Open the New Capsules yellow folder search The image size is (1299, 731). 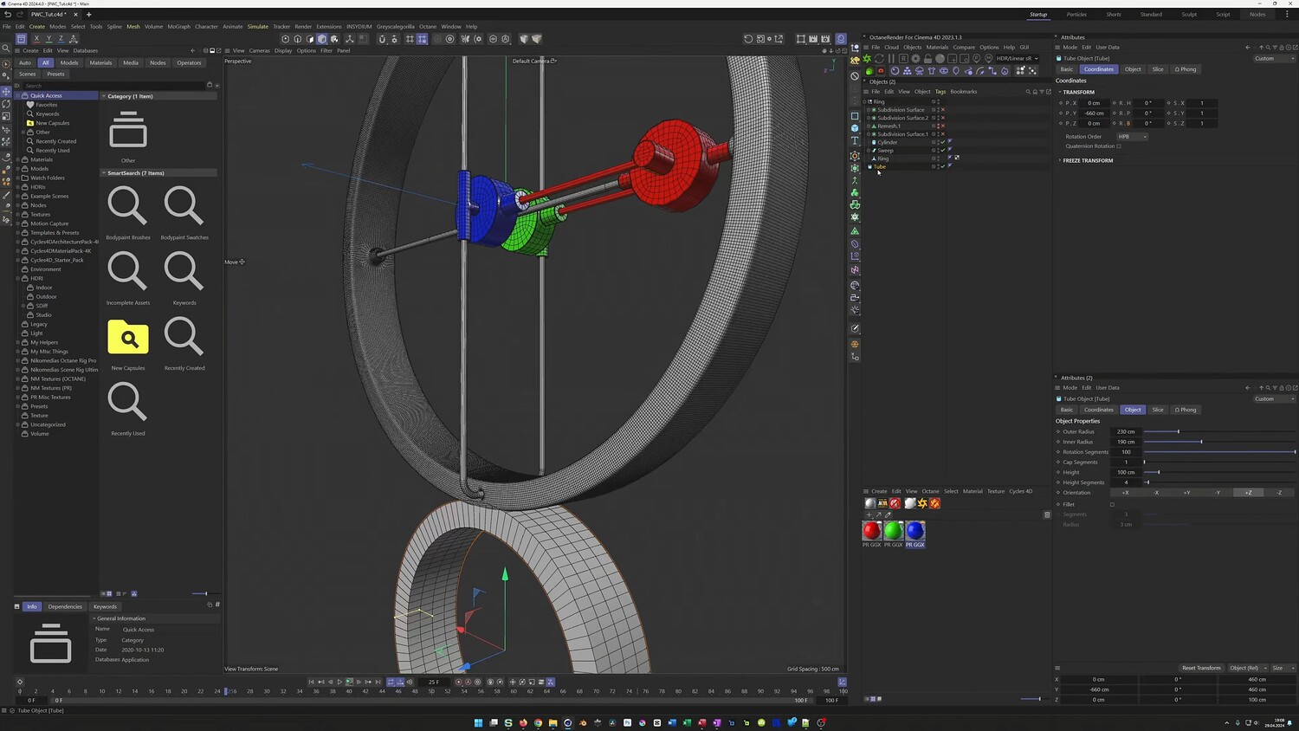tap(128, 337)
